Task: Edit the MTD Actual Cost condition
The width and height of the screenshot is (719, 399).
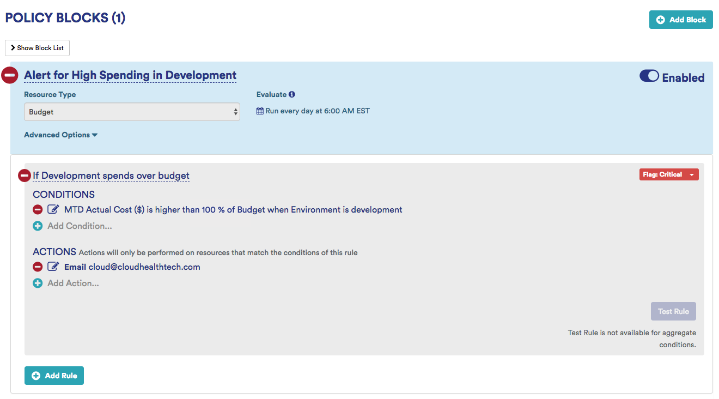Action: pos(53,209)
